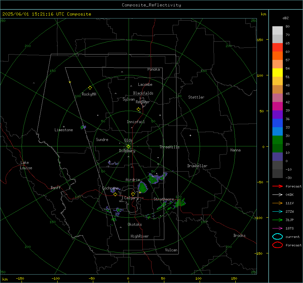Click the ThreeHills town label
The width and height of the screenshot is (303, 283).
(x=169, y=147)
